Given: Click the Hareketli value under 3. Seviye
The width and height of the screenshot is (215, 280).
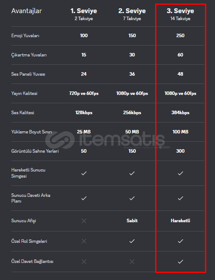Looking at the screenshot, I should tap(180, 220).
